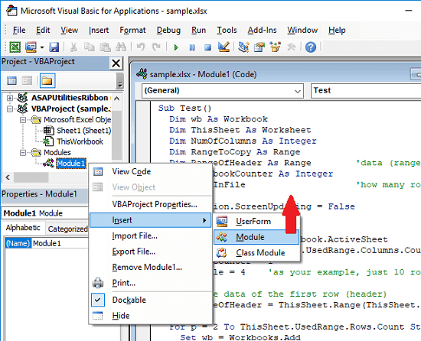Open the Format menu
Viewport: 421px width, 341px height.
[132, 30]
